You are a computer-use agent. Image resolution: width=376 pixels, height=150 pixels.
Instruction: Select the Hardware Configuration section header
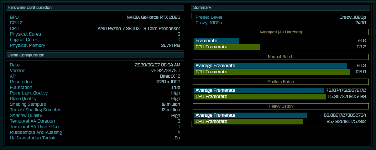click(x=95, y=8)
